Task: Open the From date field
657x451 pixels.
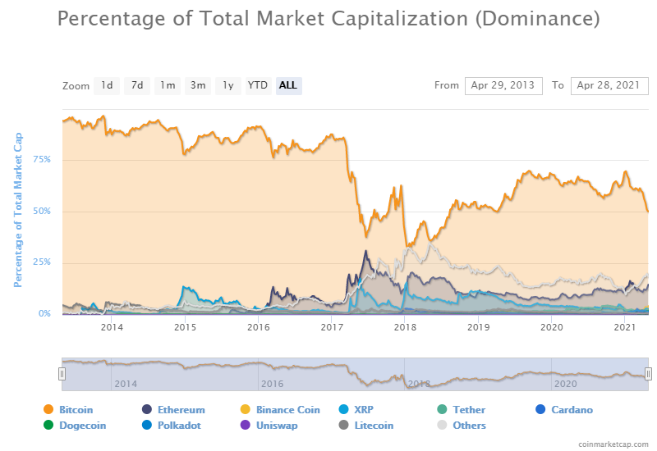Action: [503, 86]
